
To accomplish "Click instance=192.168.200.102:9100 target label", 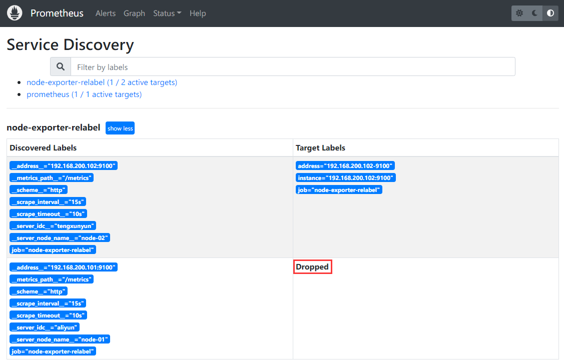I will [346, 177].
